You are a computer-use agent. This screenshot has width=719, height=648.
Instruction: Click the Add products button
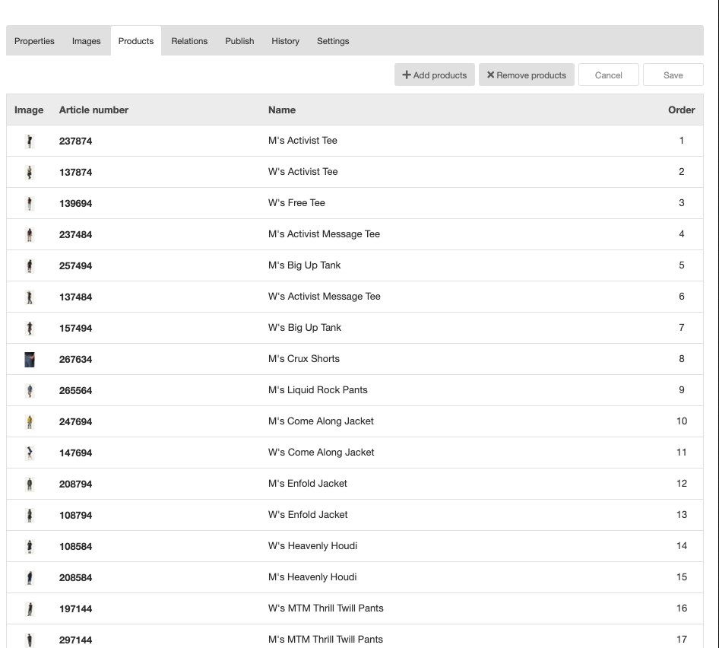[x=435, y=75]
